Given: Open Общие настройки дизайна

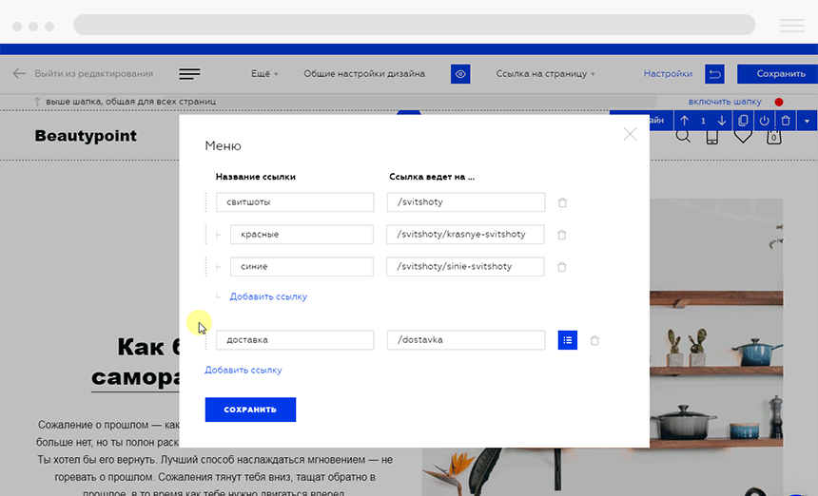Looking at the screenshot, I should (364, 74).
